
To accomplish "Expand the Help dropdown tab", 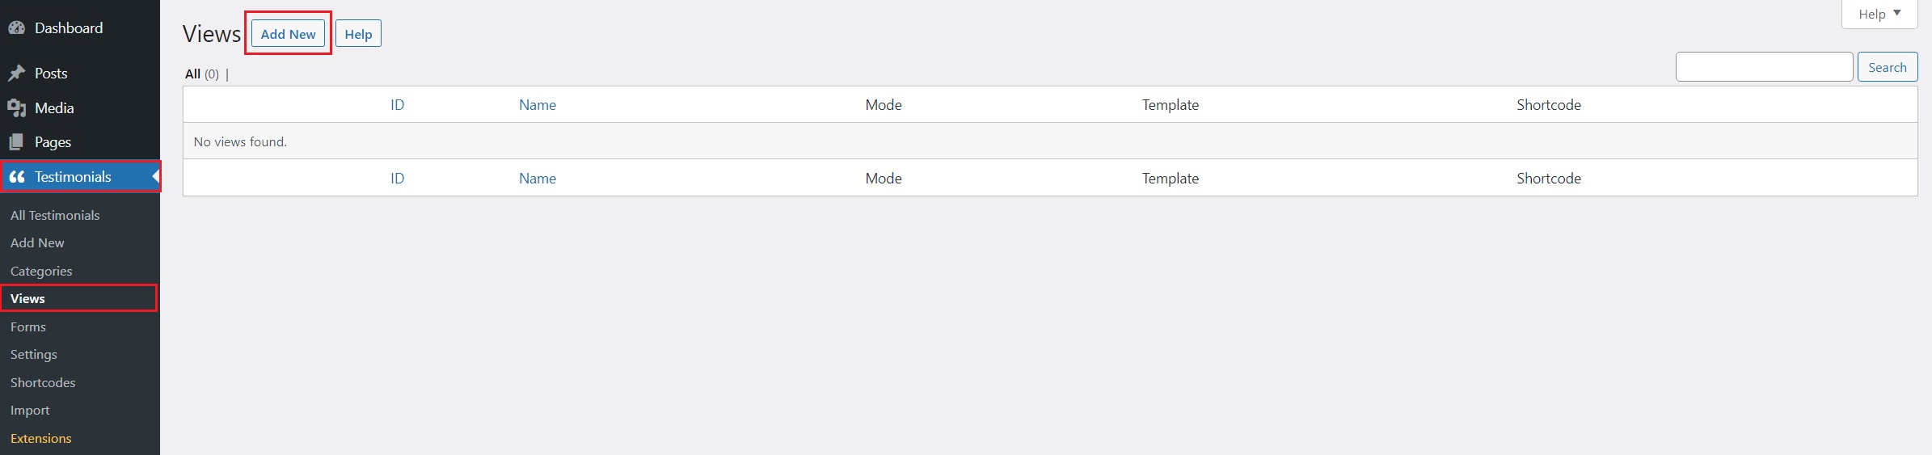I will 1879,14.
